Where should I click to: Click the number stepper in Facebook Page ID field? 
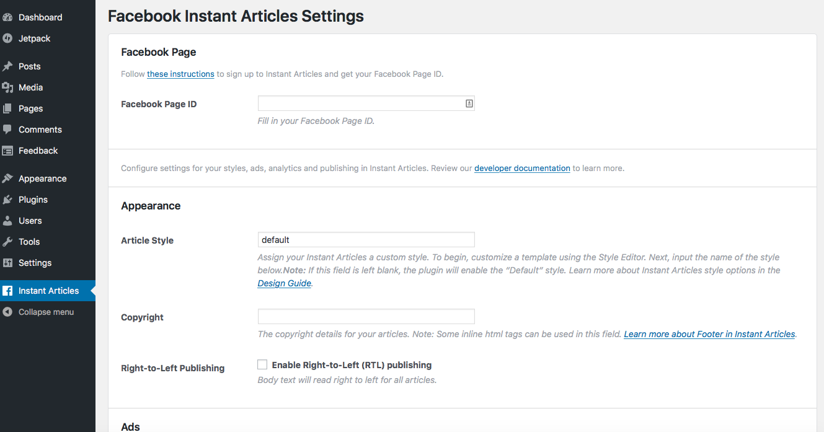click(x=469, y=103)
